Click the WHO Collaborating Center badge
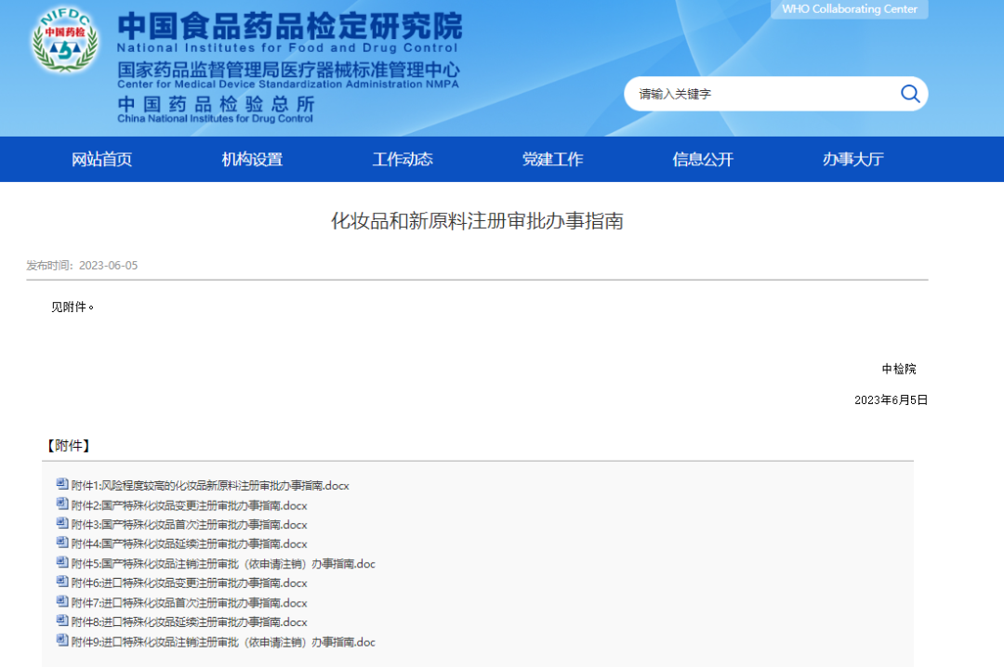This screenshot has height=667, width=1004. [849, 9]
